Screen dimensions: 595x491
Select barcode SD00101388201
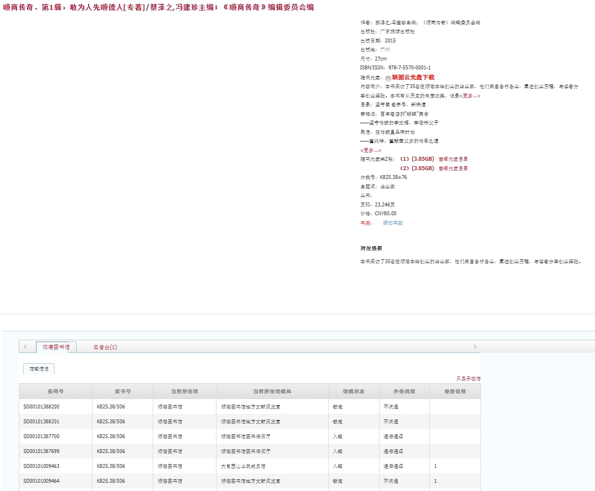pos(41,421)
